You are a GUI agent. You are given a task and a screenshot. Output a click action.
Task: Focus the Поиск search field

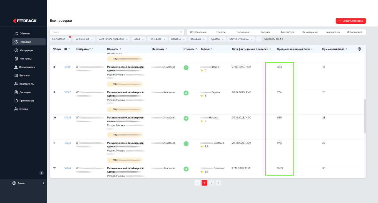tap(117, 32)
